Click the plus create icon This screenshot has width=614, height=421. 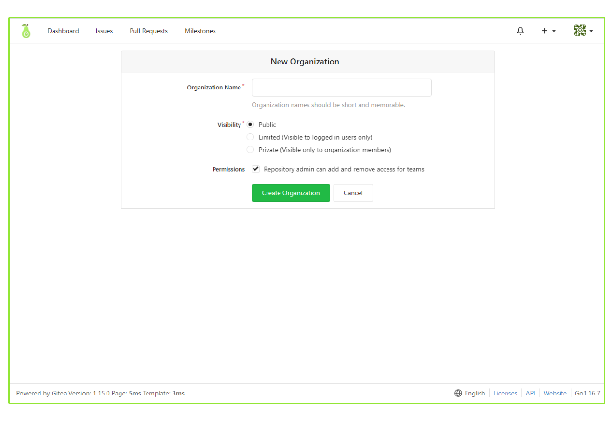(x=544, y=31)
